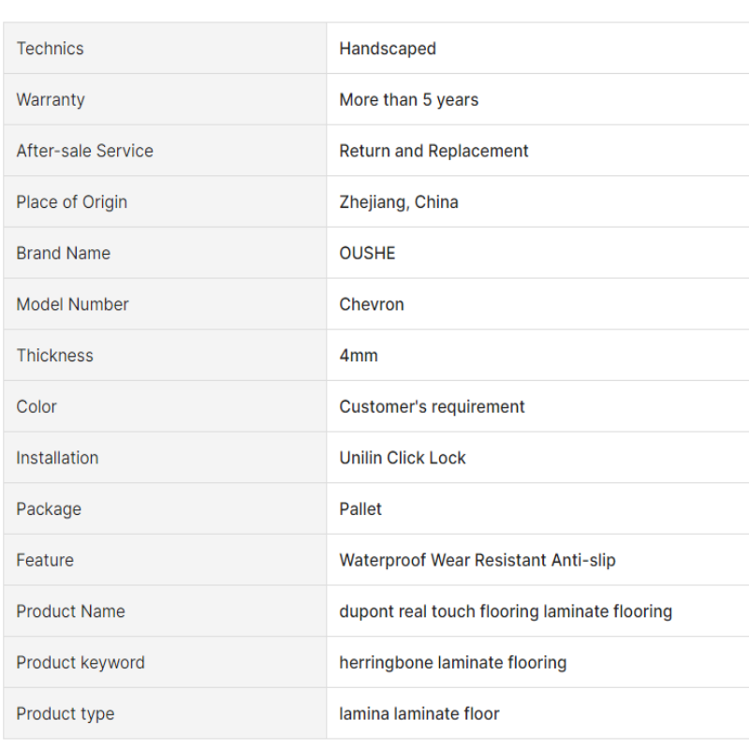Select the Return and Replacement value
The image size is (749, 749).
[x=433, y=151]
